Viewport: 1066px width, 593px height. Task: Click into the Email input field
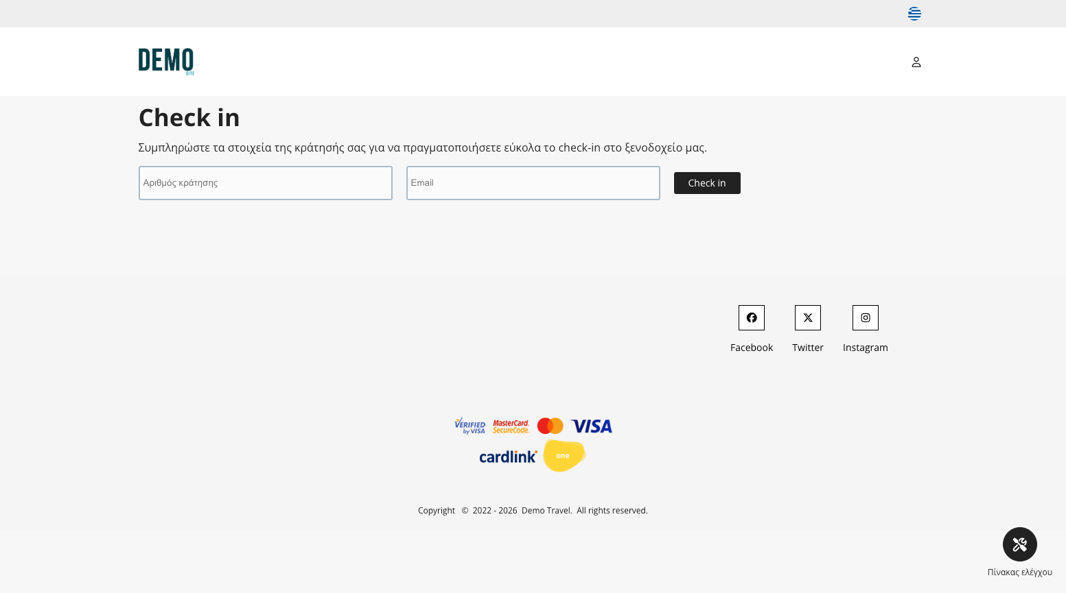(533, 183)
